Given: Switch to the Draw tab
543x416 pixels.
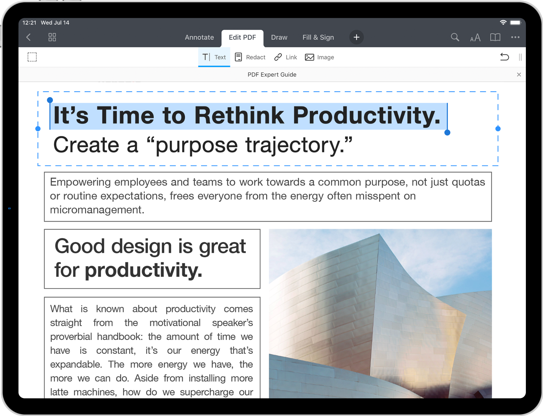Looking at the screenshot, I should (x=278, y=37).
